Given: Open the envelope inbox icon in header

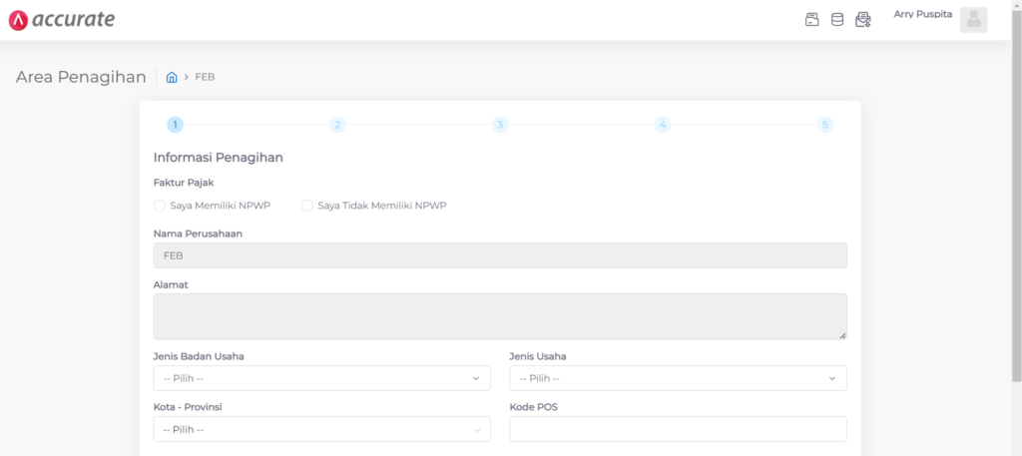Looking at the screenshot, I should (x=863, y=20).
